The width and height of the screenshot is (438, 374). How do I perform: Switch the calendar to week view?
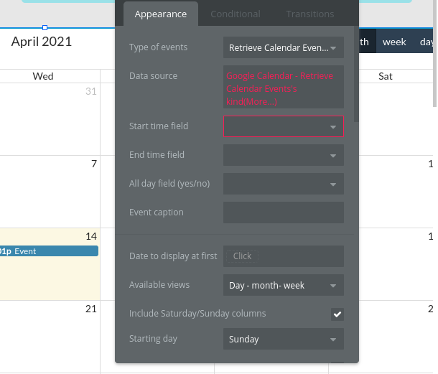point(394,42)
